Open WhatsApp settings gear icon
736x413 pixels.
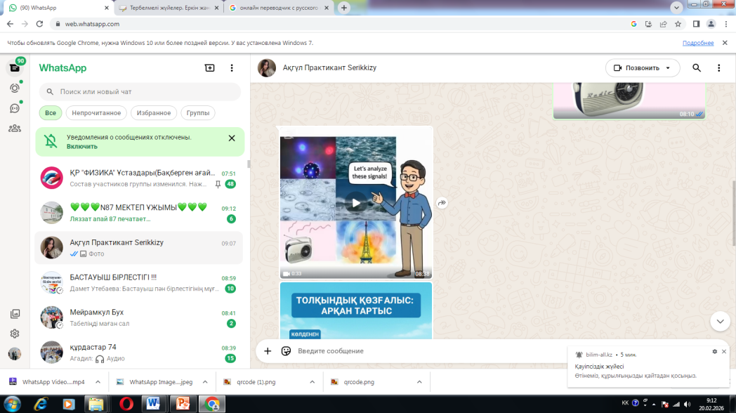tap(15, 334)
